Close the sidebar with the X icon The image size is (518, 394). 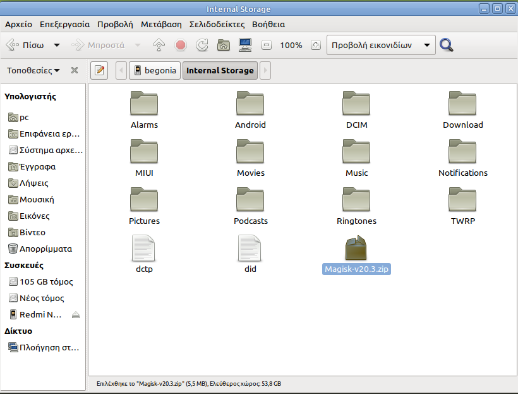[75, 70]
